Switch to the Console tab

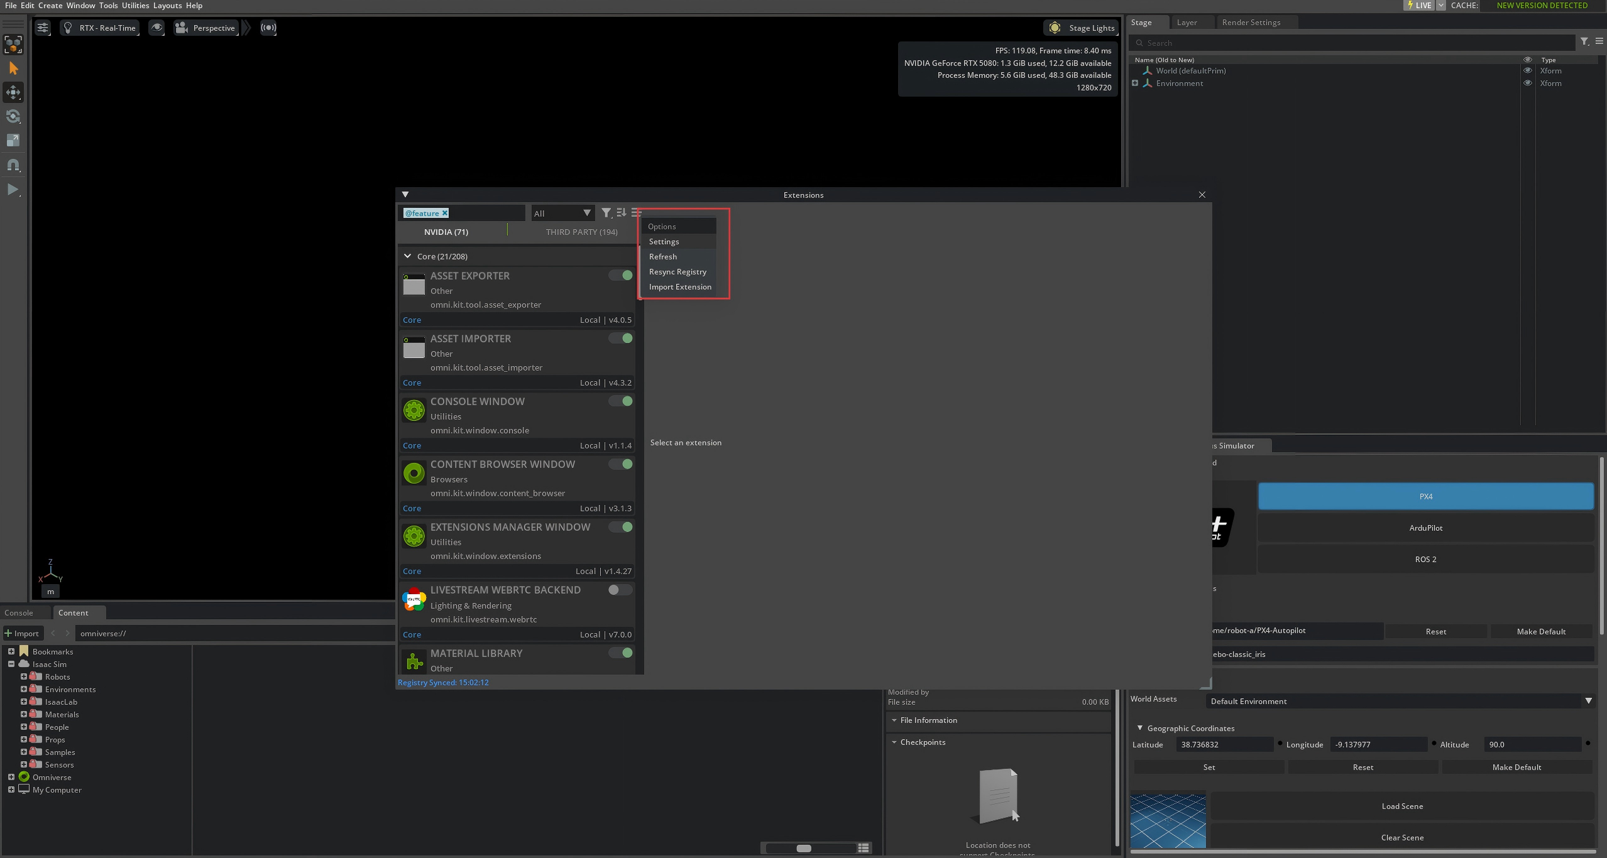coord(19,612)
